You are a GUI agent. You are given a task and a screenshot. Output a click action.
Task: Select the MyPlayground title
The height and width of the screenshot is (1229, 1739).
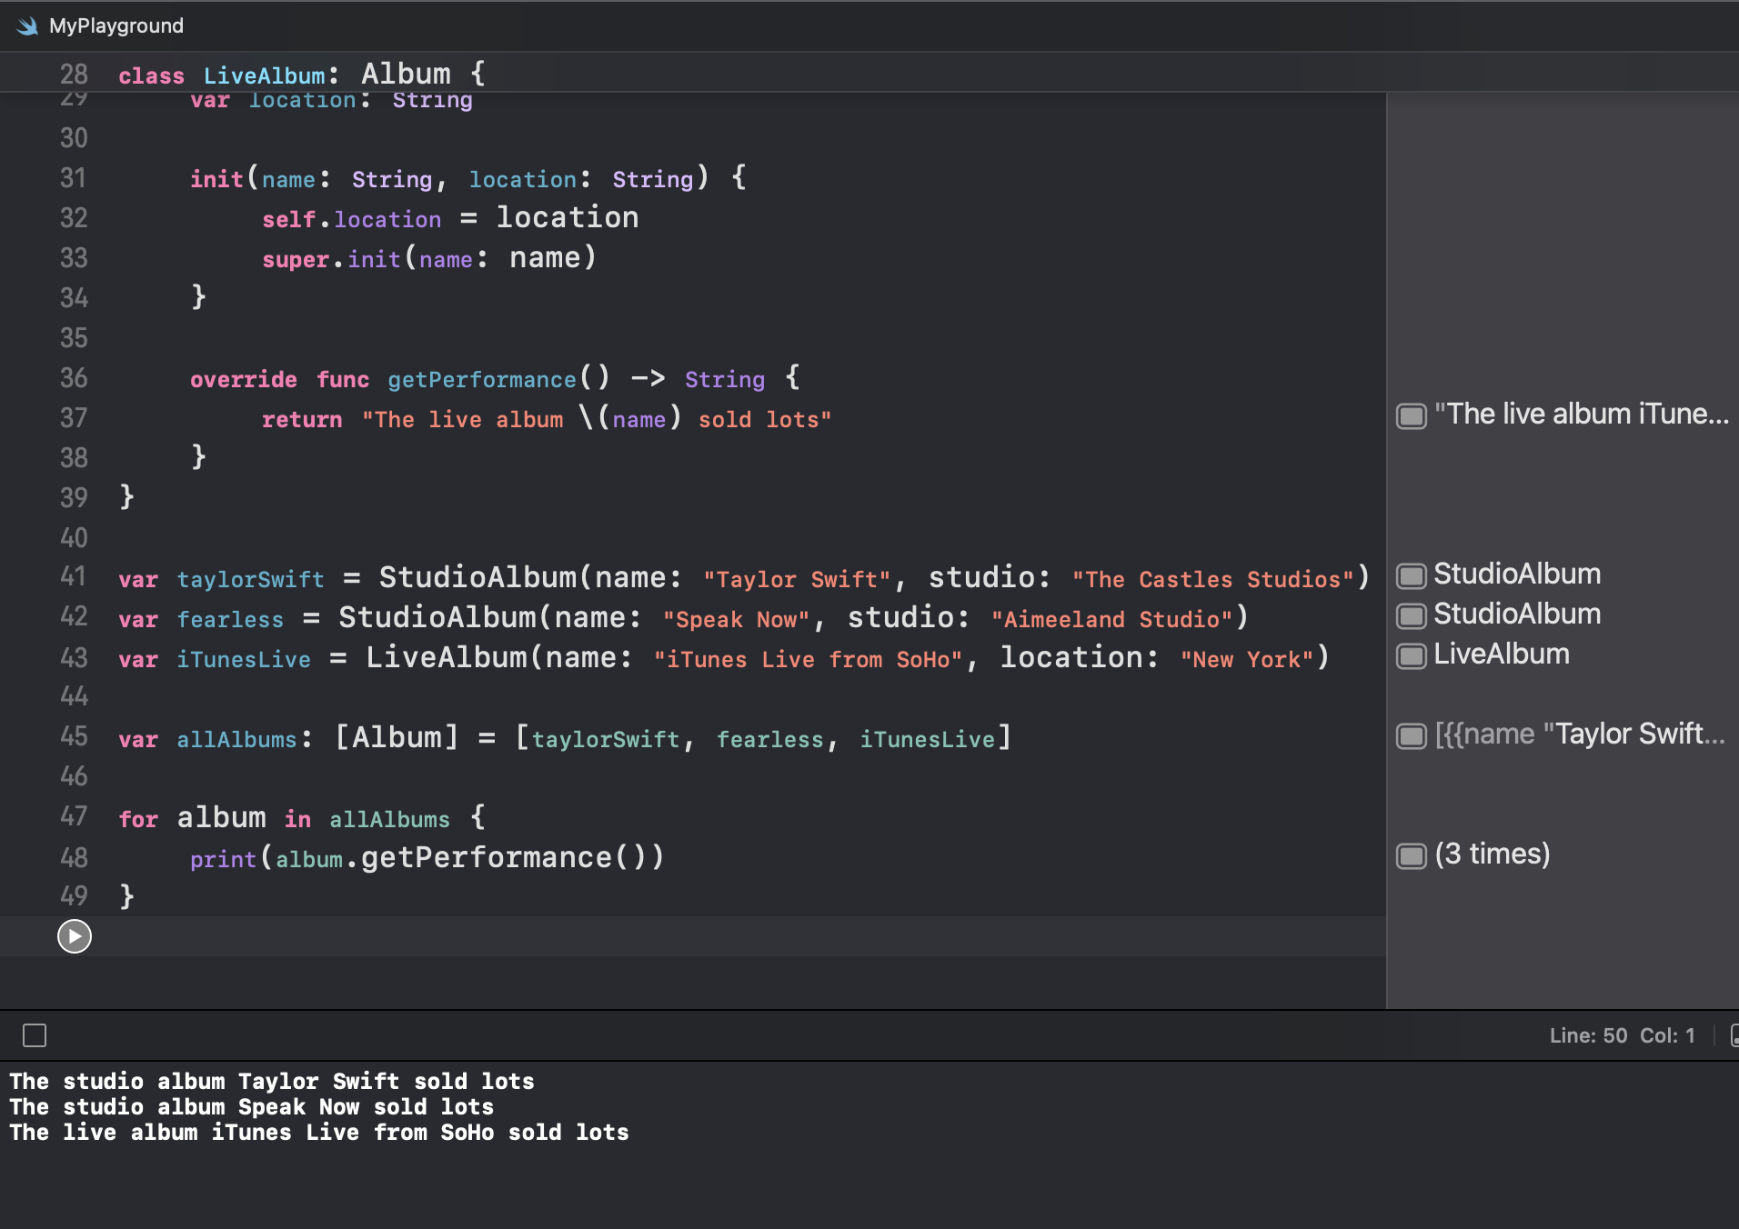pyautogui.click(x=116, y=25)
